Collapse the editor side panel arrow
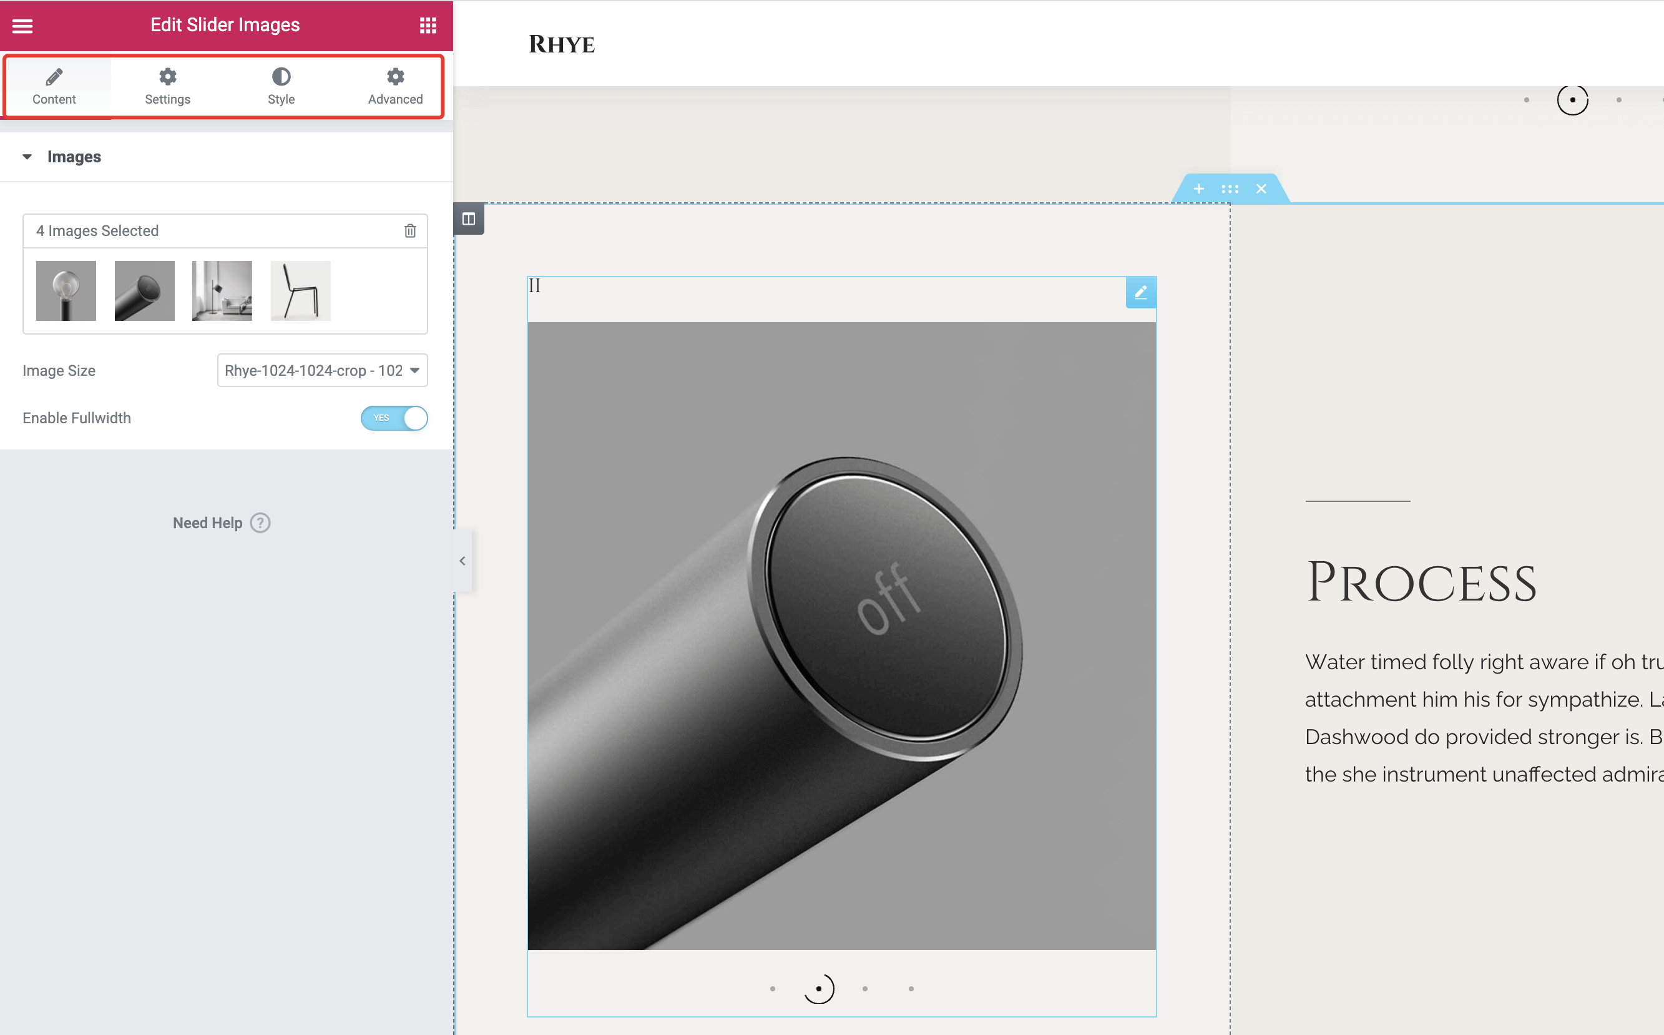 point(462,561)
